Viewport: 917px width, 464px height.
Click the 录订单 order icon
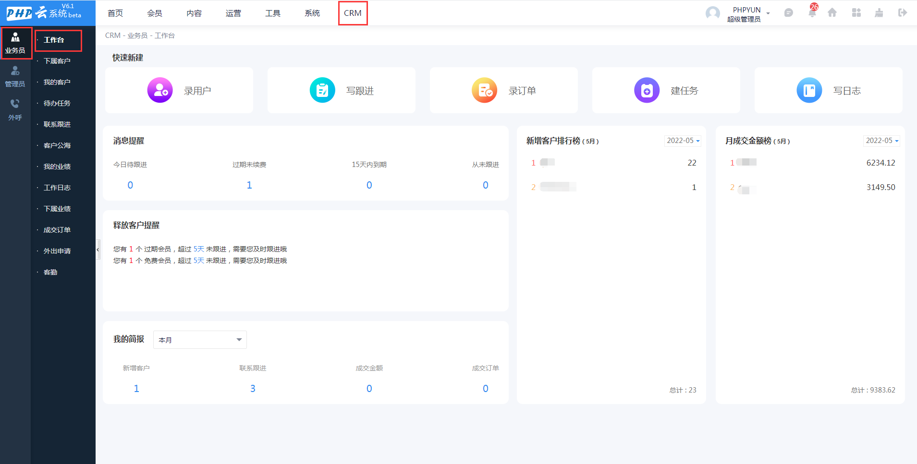click(x=485, y=90)
